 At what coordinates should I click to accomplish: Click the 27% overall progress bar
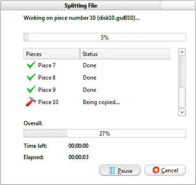click(105, 133)
